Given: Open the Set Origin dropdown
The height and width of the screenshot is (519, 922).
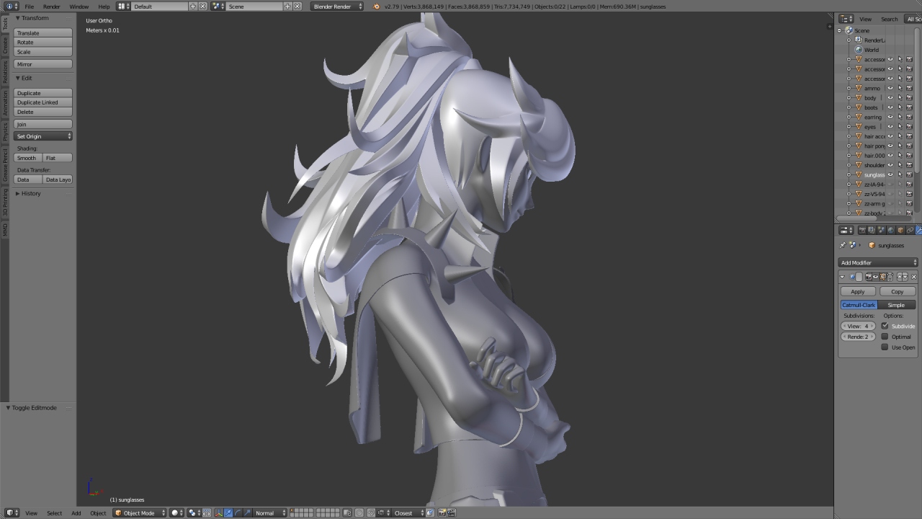Looking at the screenshot, I should click(x=43, y=136).
